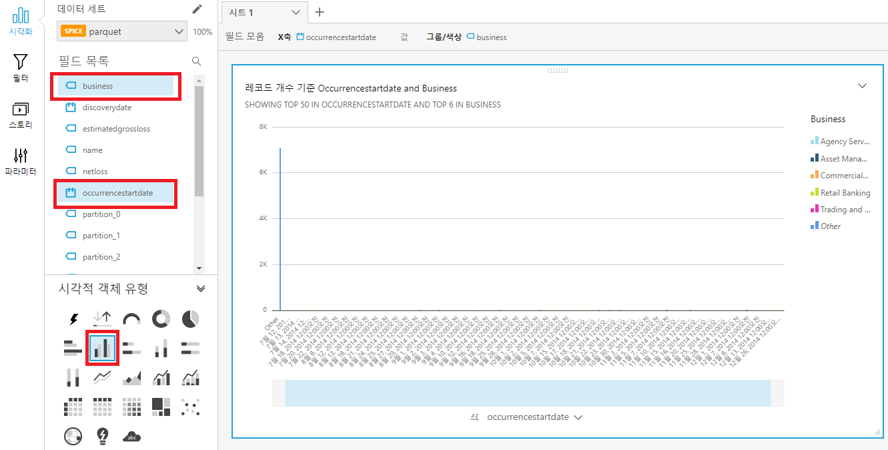Click the field list search magnifier

click(197, 61)
